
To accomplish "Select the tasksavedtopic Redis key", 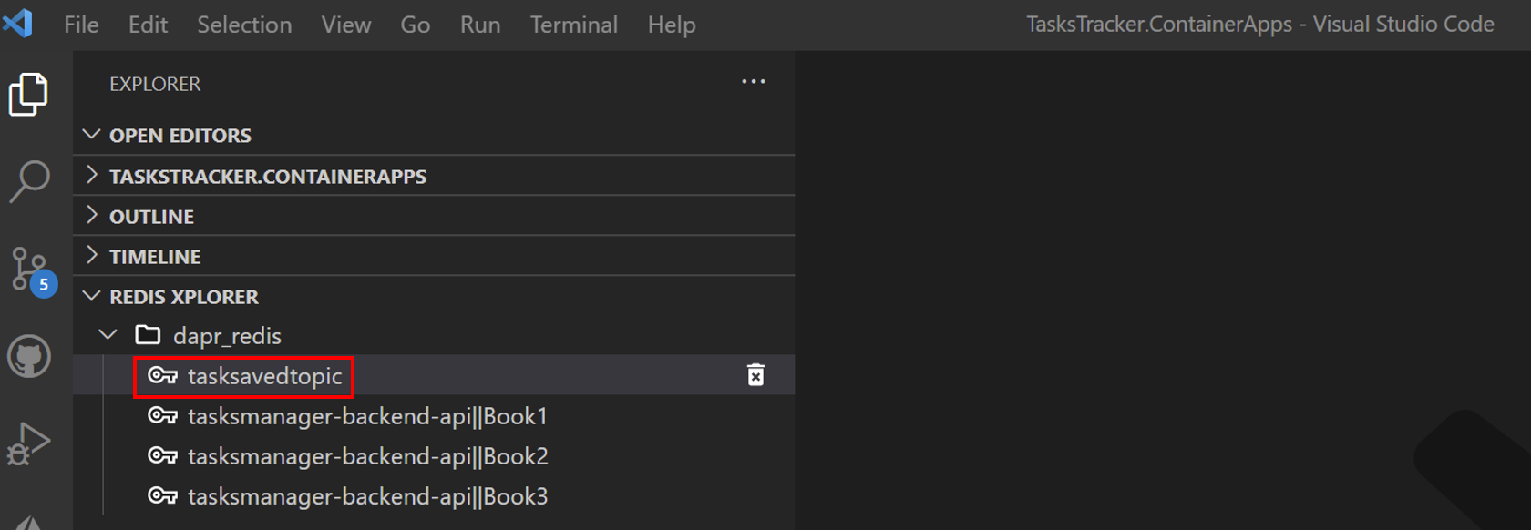I will pyautogui.click(x=264, y=376).
